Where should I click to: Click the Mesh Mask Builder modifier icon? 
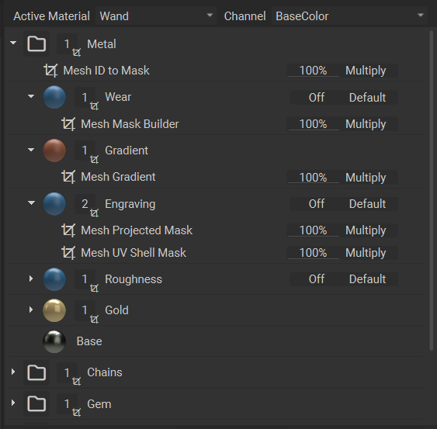68,124
